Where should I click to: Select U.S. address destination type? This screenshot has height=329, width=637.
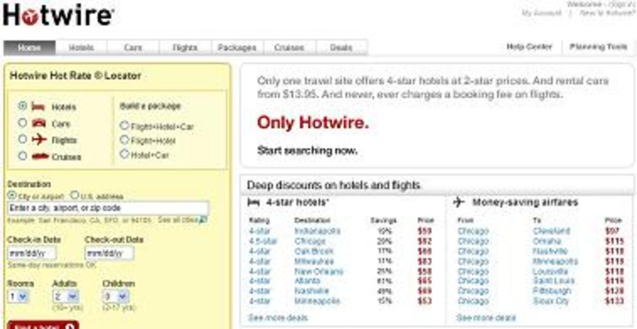[74, 195]
